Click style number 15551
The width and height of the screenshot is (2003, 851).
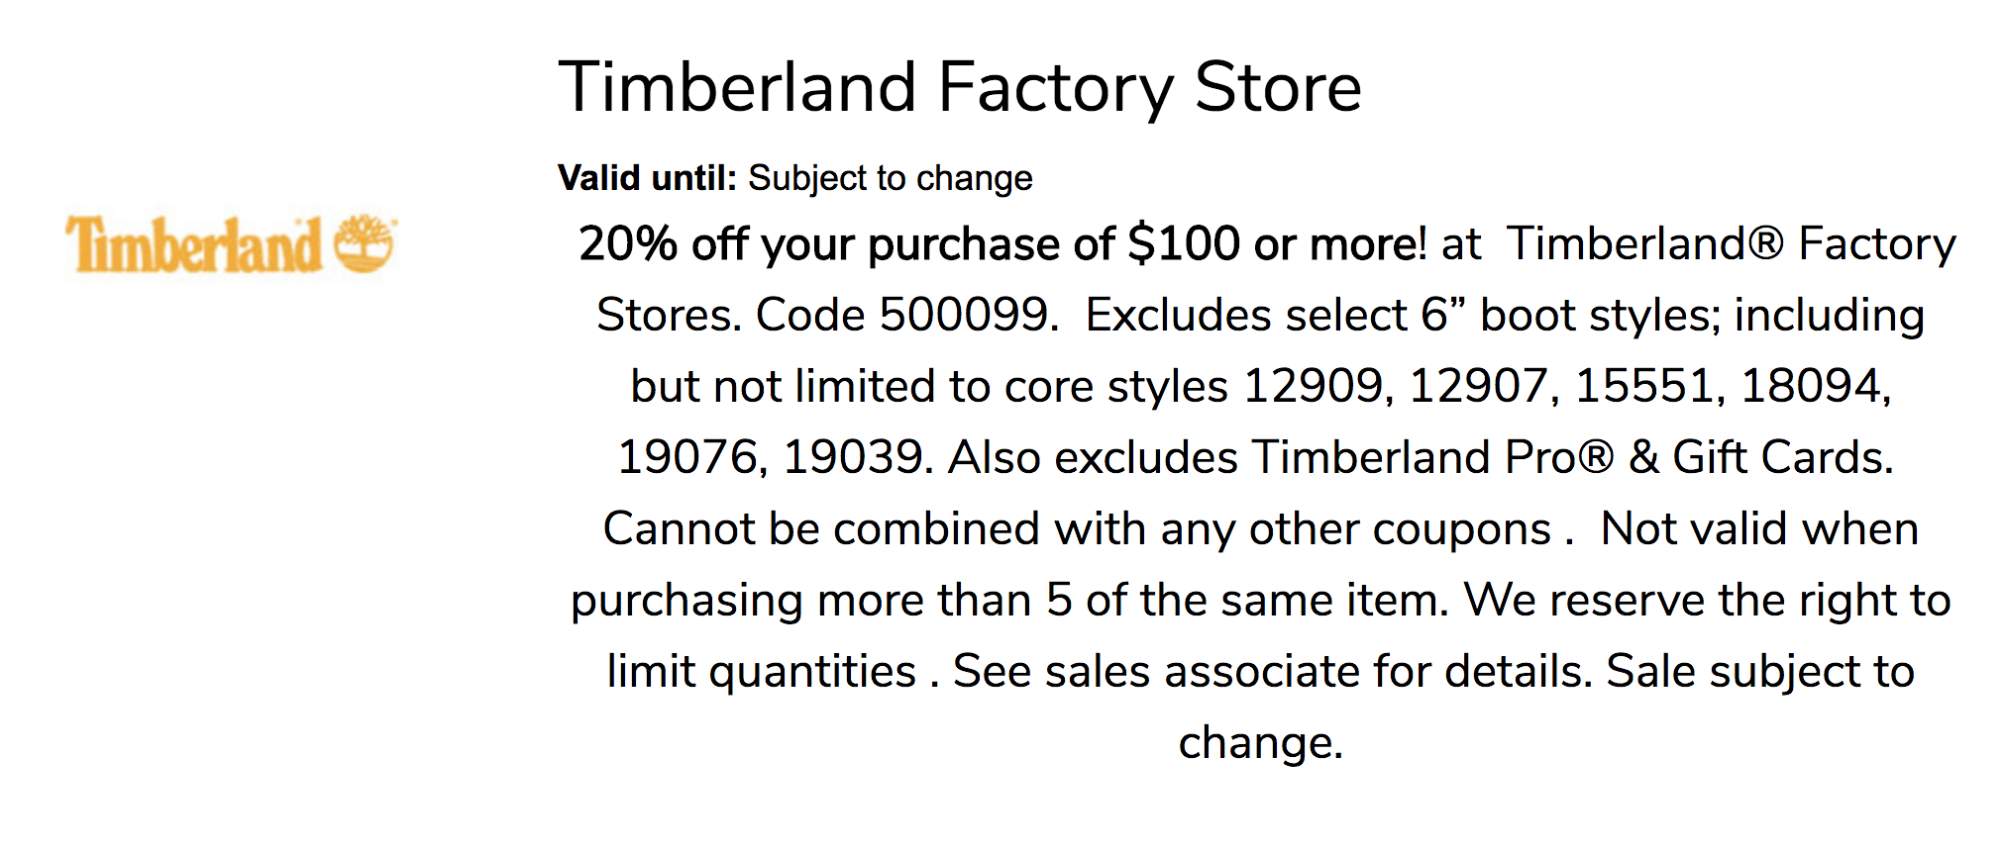1643,386
